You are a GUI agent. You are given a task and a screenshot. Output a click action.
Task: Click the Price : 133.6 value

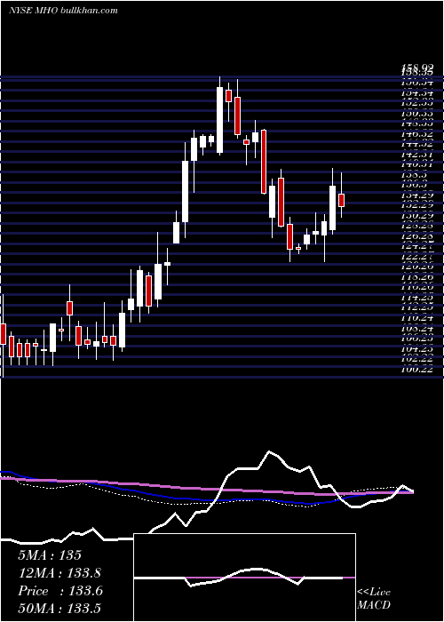click(x=60, y=591)
